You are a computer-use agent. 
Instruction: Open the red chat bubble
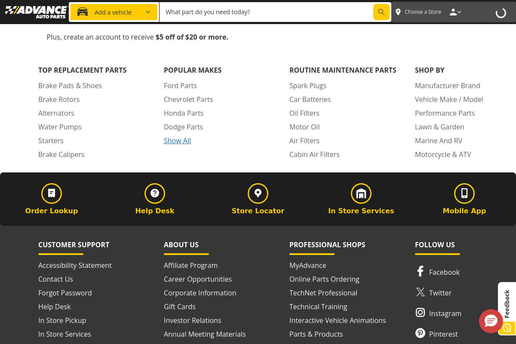(491, 321)
